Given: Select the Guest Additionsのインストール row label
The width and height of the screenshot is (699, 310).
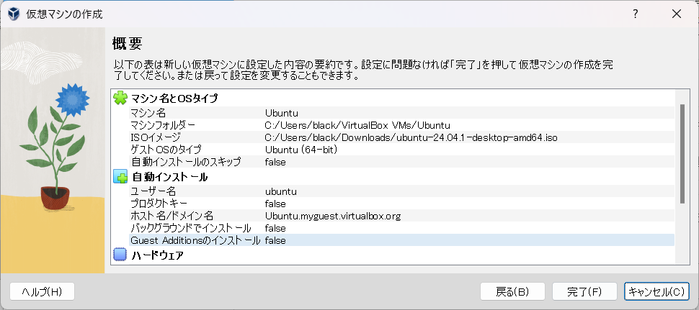Looking at the screenshot, I should (x=195, y=240).
